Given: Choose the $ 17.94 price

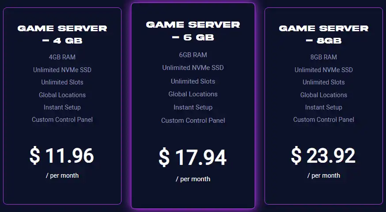Looking at the screenshot, I should coord(193,158).
